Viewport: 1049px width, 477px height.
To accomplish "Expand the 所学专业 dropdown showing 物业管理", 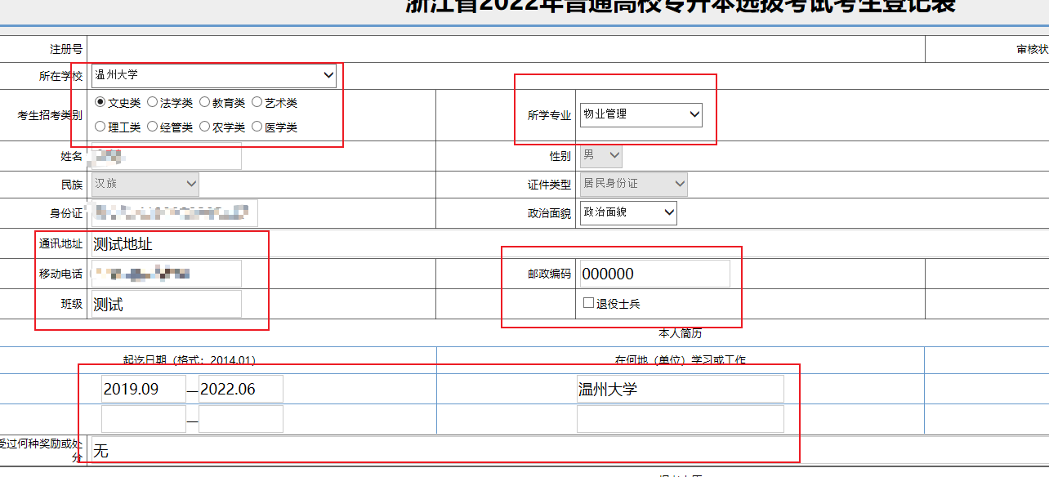I will tap(641, 115).
